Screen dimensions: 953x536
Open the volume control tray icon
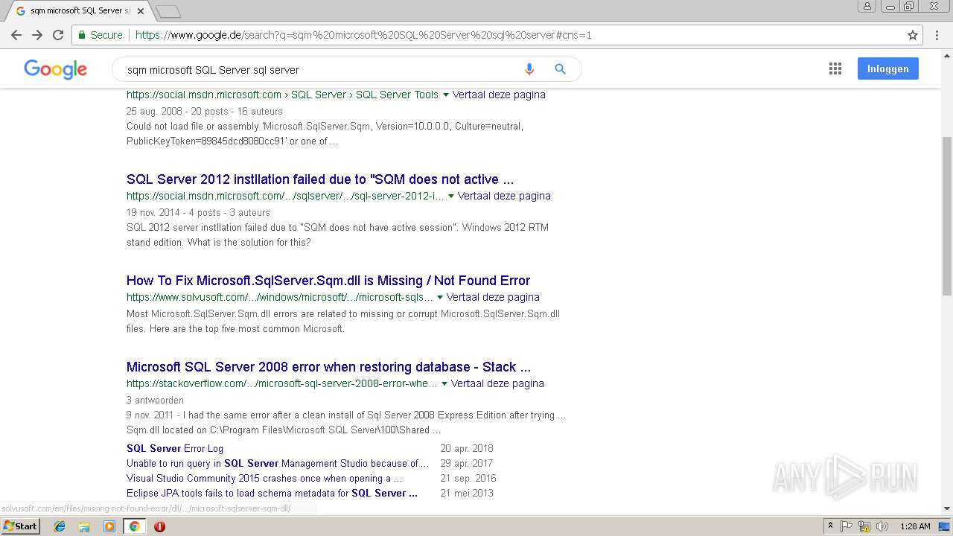point(882,526)
